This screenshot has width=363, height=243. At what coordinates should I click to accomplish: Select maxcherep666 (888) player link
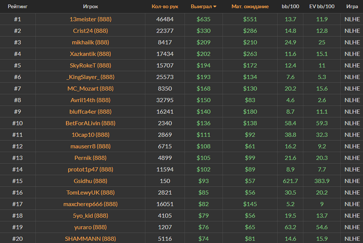pyautogui.click(x=91, y=204)
